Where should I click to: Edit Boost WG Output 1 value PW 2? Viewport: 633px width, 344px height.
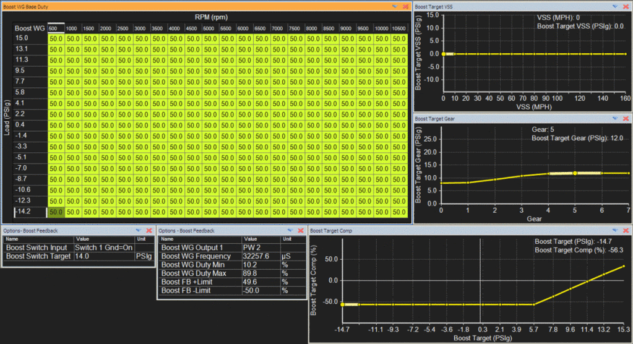(x=261, y=247)
